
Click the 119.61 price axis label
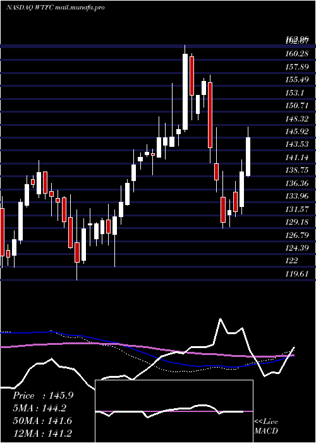(x=296, y=274)
